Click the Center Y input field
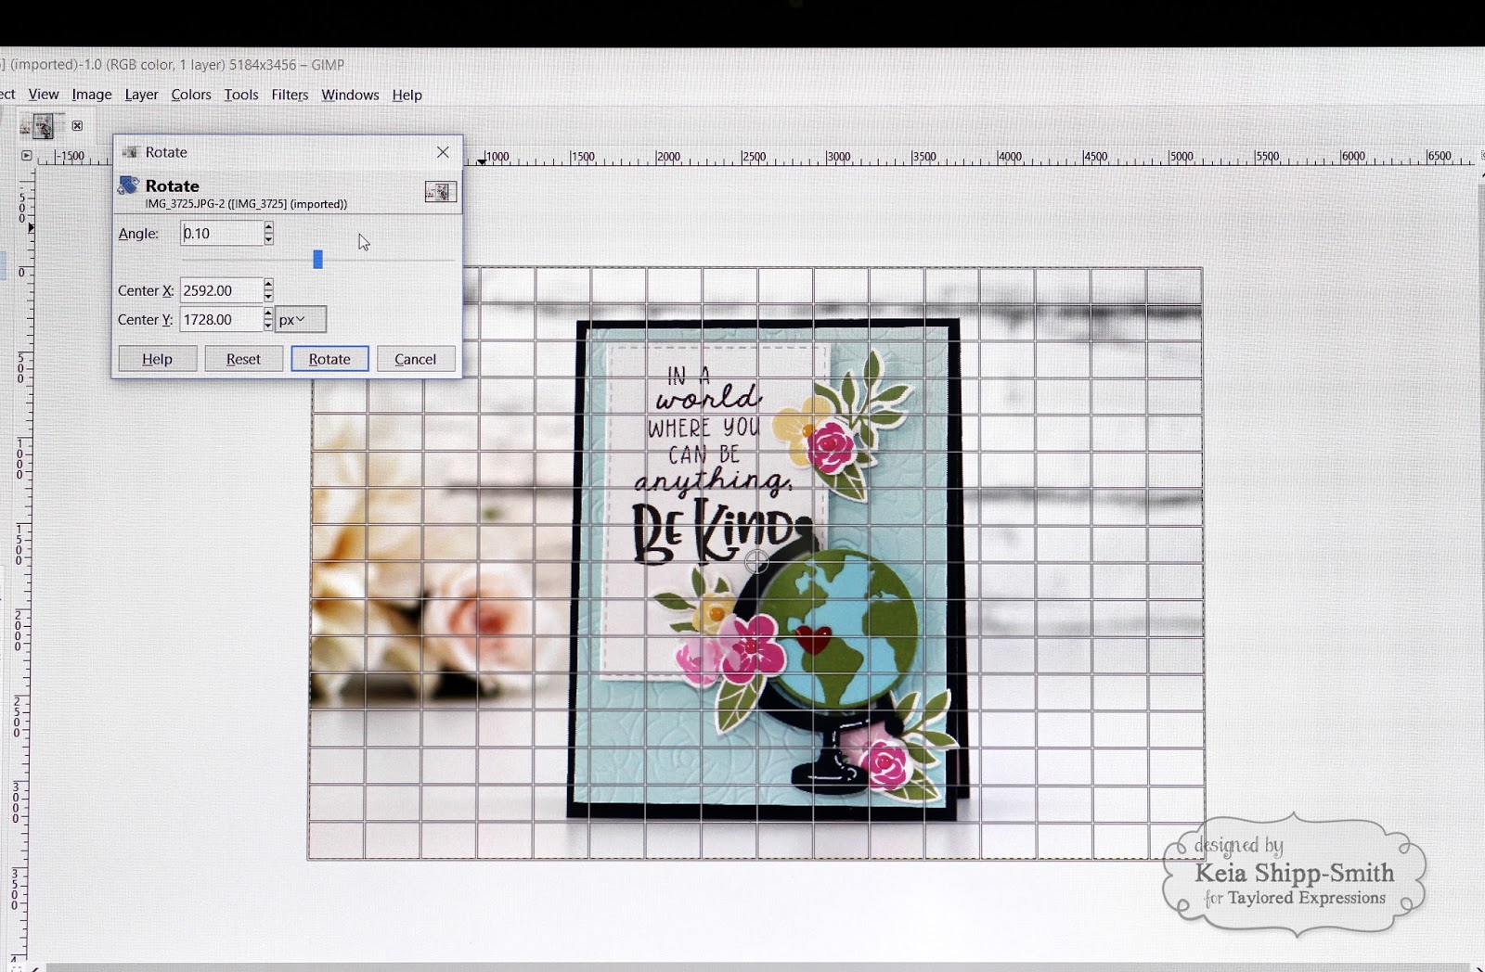The width and height of the screenshot is (1485, 972). (x=222, y=319)
